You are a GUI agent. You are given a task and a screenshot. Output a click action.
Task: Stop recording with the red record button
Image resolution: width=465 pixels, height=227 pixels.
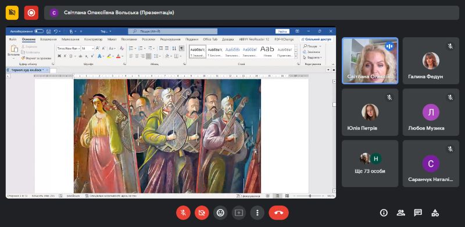coord(31,13)
